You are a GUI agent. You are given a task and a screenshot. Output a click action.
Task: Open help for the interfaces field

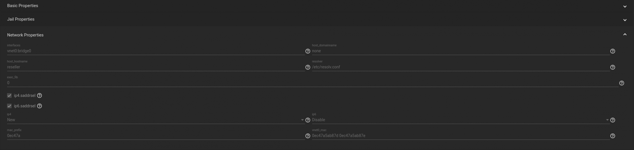tap(308, 51)
